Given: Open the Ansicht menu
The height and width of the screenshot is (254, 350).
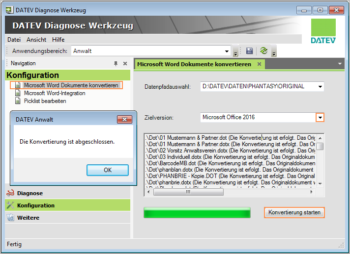Looking at the screenshot, I should tap(36, 40).
